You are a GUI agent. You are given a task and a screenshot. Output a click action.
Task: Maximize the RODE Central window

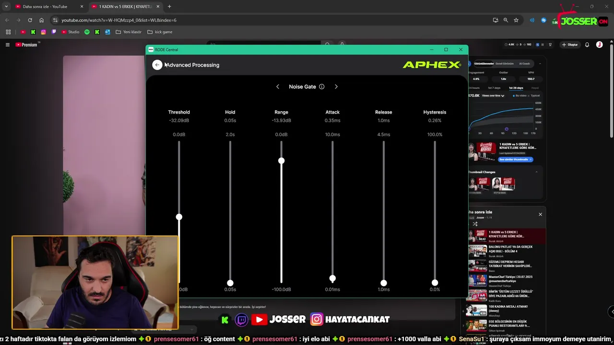tap(446, 49)
